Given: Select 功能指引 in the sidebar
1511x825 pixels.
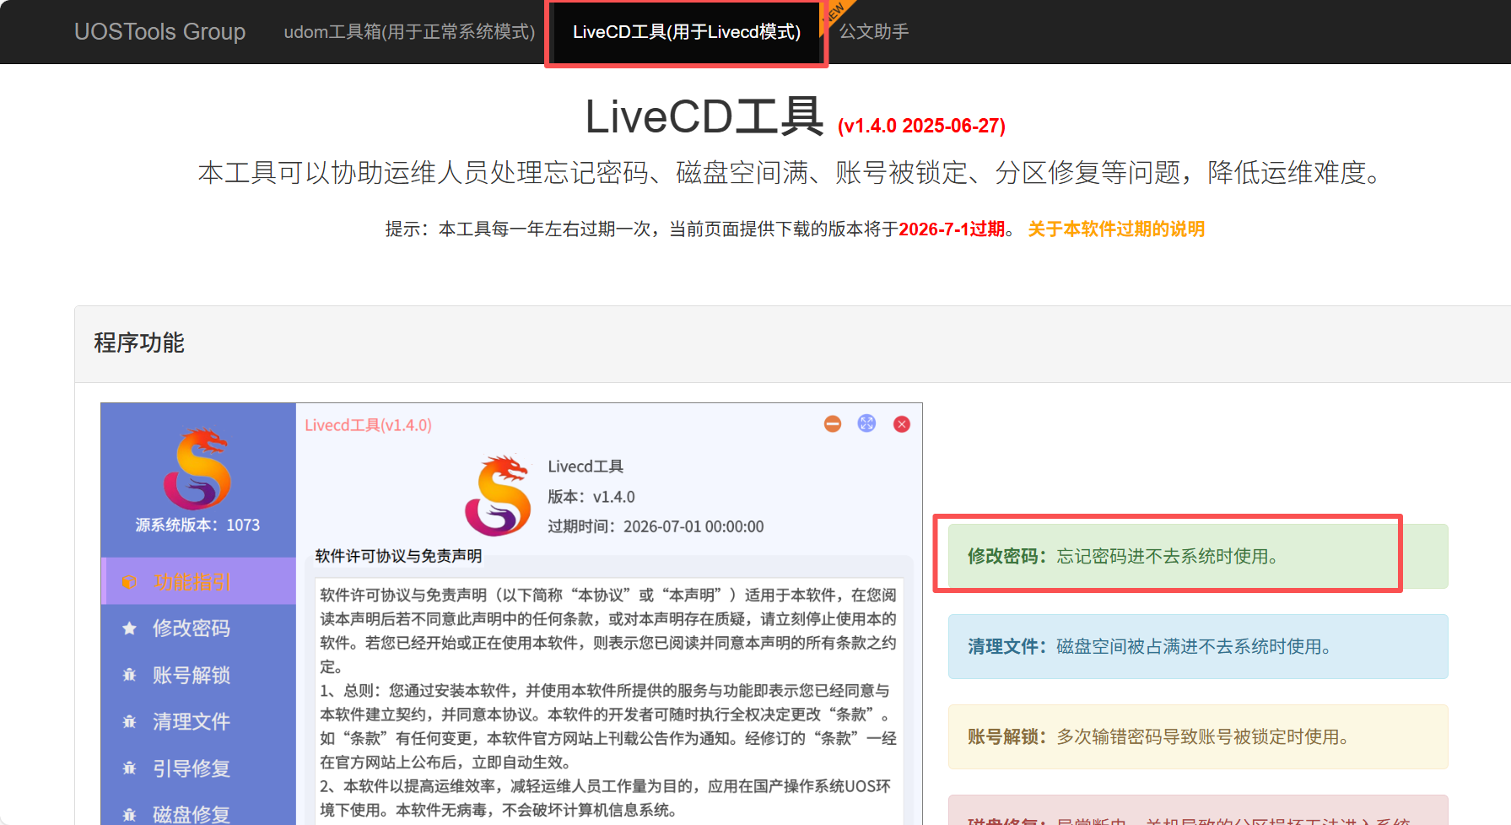Looking at the screenshot, I should pyautogui.click(x=198, y=581).
